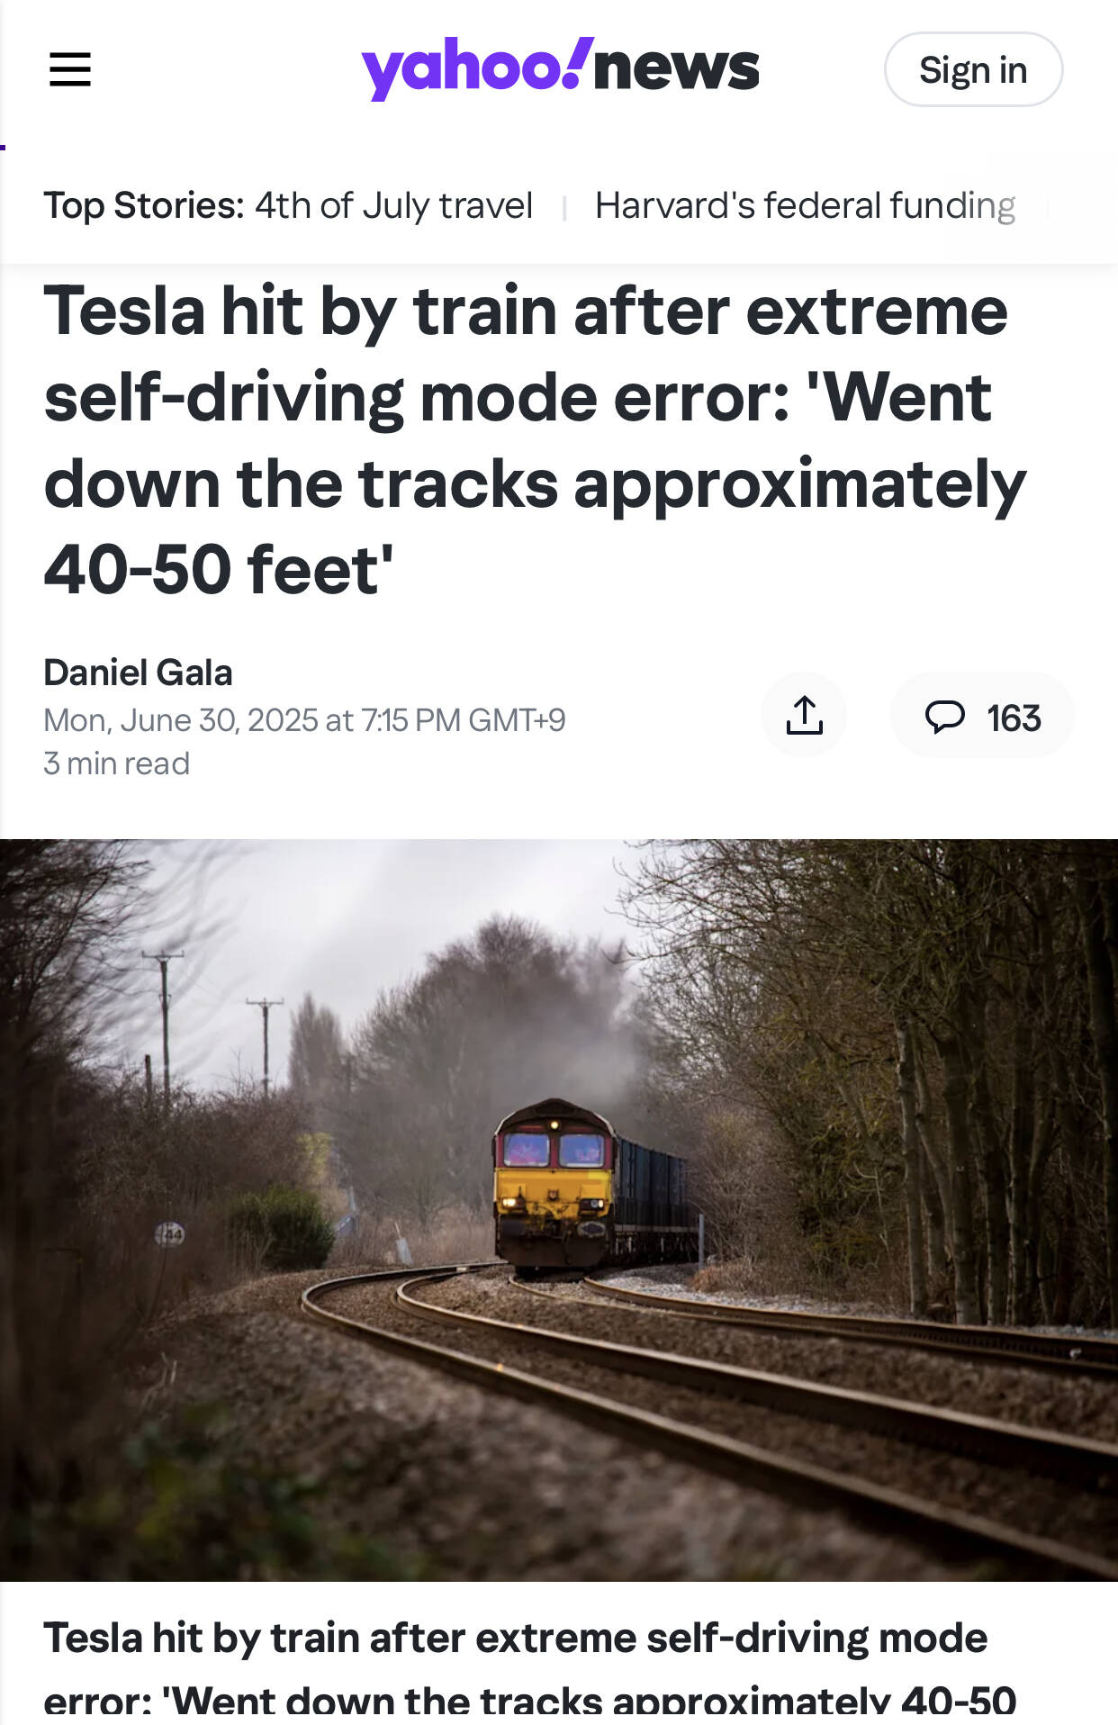This screenshot has width=1118, height=1725.
Task: Tap the 163 comments count
Action: pyautogui.click(x=1014, y=718)
